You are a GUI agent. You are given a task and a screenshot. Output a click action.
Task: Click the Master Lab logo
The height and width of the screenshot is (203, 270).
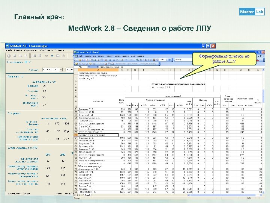click(x=252, y=12)
